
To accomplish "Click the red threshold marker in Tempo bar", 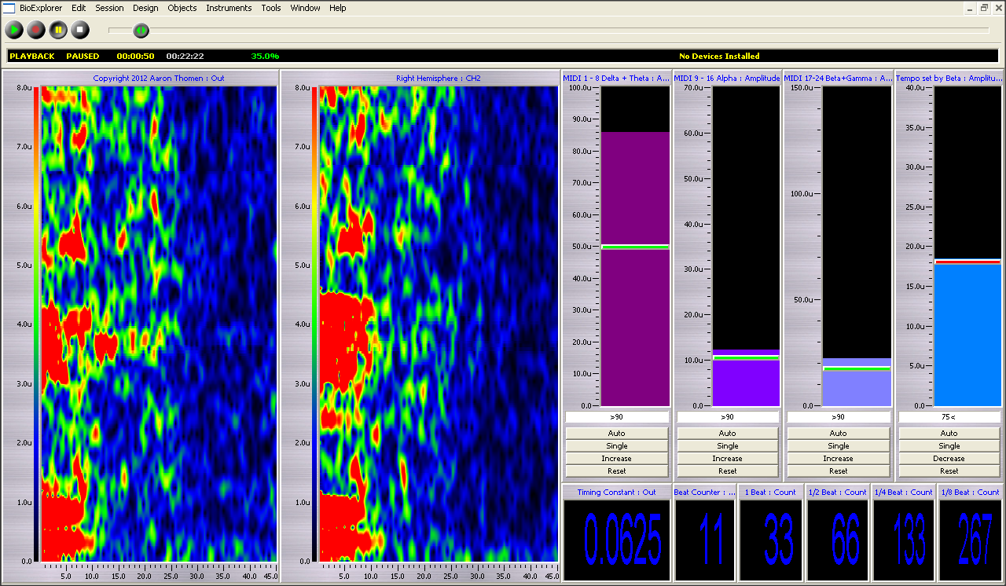I will point(967,262).
